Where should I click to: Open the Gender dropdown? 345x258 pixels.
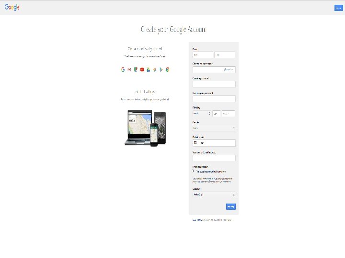click(214, 128)
